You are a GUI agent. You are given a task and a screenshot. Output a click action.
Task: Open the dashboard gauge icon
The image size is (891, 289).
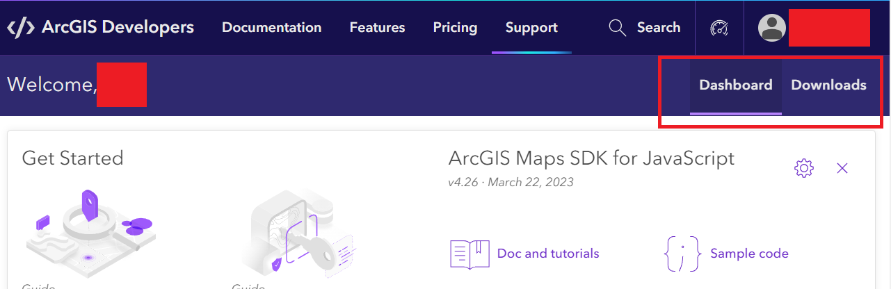click(x=719, y=28)
